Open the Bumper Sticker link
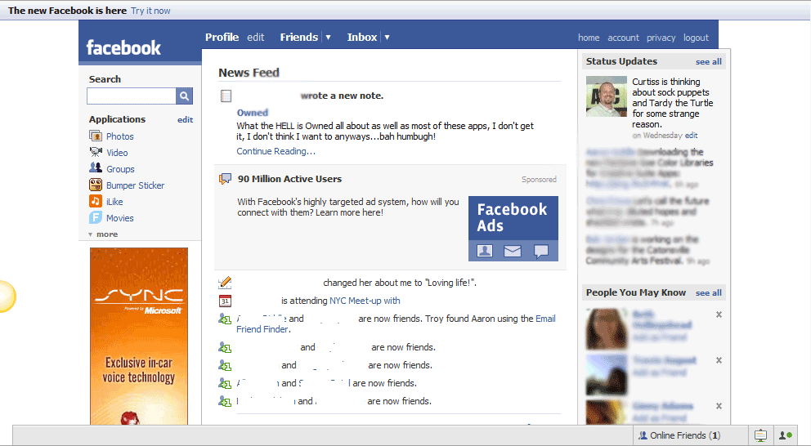 [x=136, y=185]
